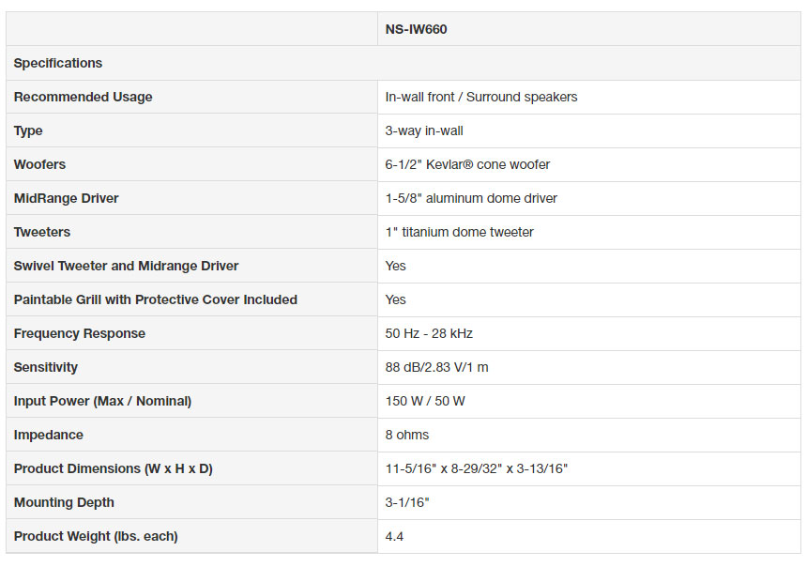Select the 50 Hz - 28 kHz value
The image size is (807, 567).
click(x=429, y=333)
